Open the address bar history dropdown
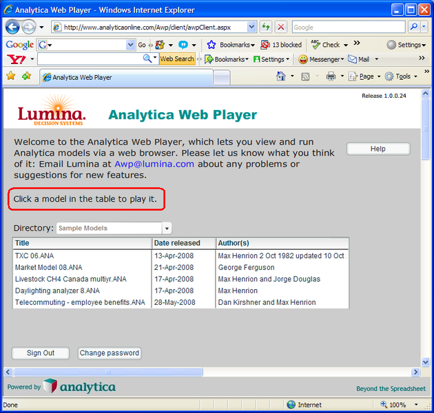The height and width of the screenshot is (413, 434). point(251,27)
